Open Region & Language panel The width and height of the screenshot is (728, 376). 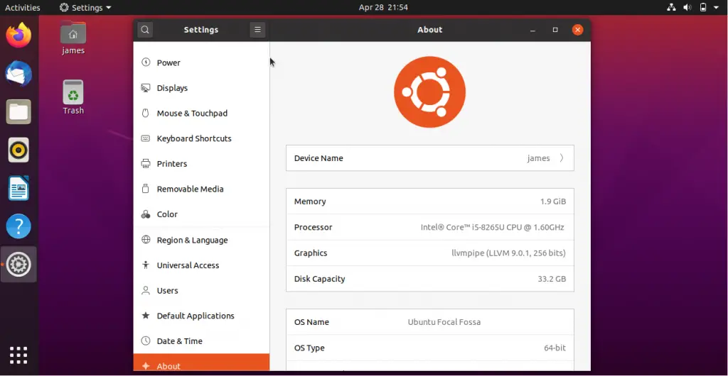point(201,240)
